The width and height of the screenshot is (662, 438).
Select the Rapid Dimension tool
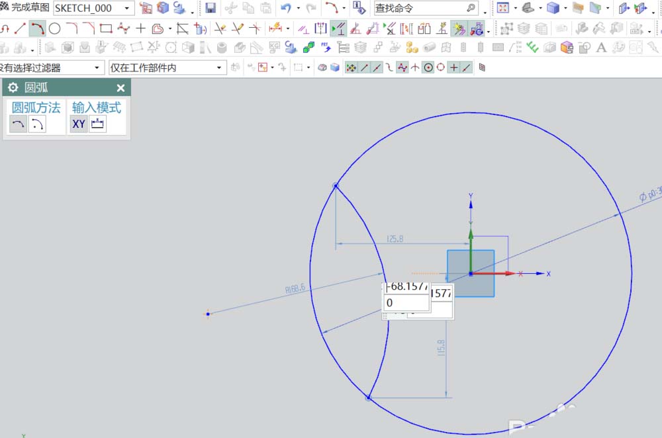pyautogui.click(x=275, y=28)
